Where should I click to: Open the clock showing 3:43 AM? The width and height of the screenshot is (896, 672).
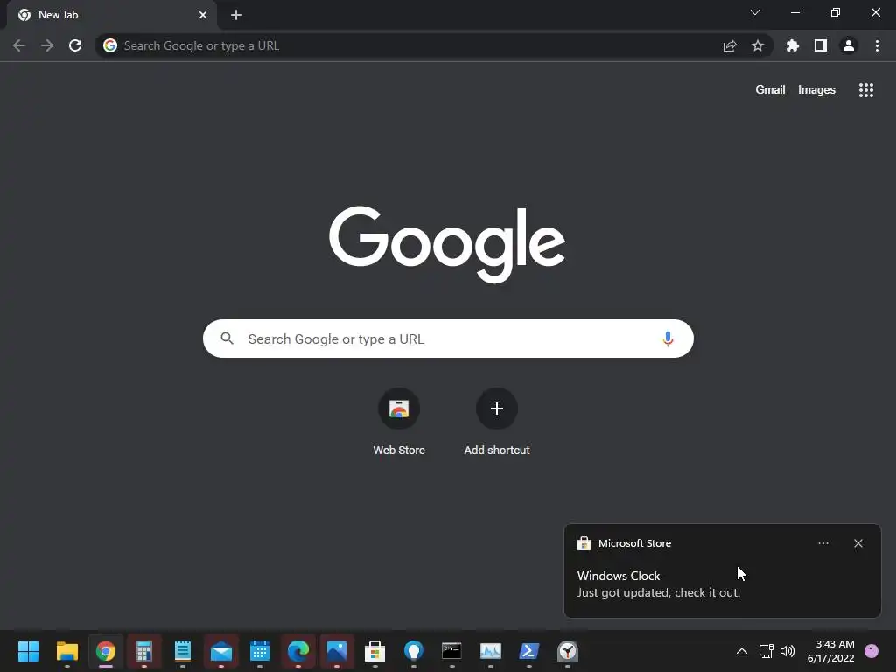pyautogui.click(x=831, y=651)
